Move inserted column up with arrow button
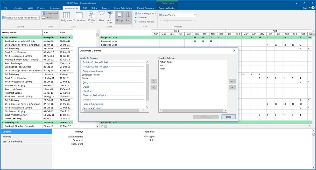This screenshot has height=170, width=316. pyautogui.click(x=232, y=81)
